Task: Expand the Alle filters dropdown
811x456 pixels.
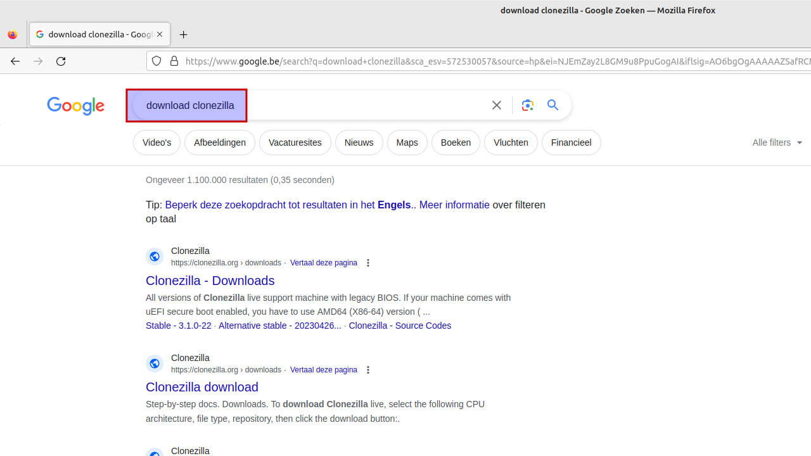Action: pos(777,142)
